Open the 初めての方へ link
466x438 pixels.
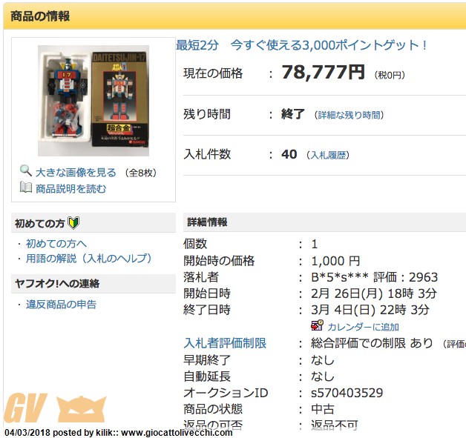pyautogui.click(x=56, y=244)
